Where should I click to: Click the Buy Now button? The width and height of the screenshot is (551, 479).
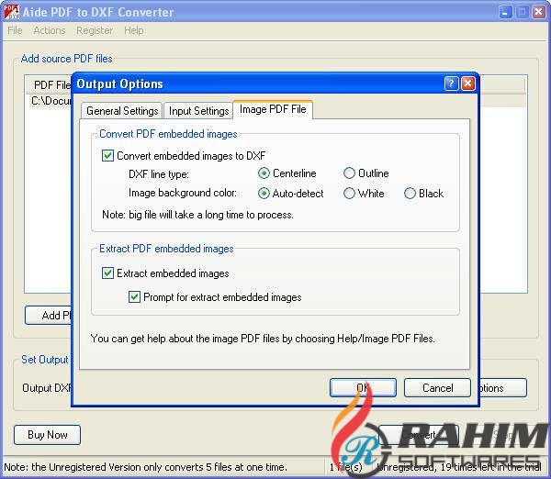[47, 435]
